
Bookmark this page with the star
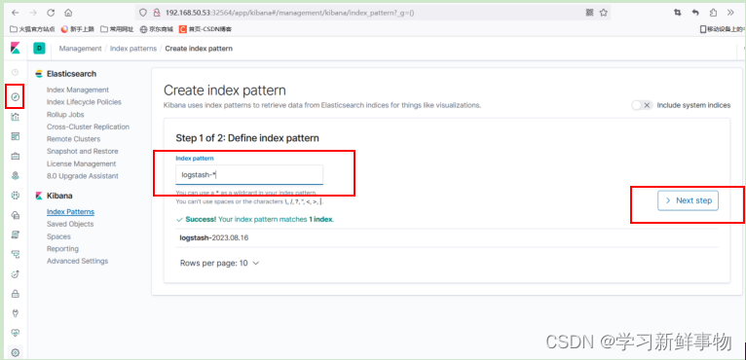pyautogui.click(x=603, y=13)
